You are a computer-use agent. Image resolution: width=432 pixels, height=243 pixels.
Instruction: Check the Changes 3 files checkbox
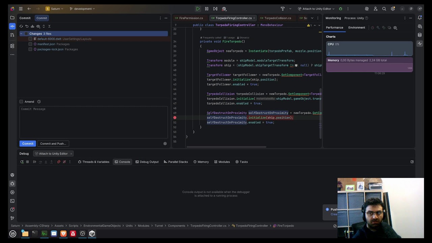26,34
